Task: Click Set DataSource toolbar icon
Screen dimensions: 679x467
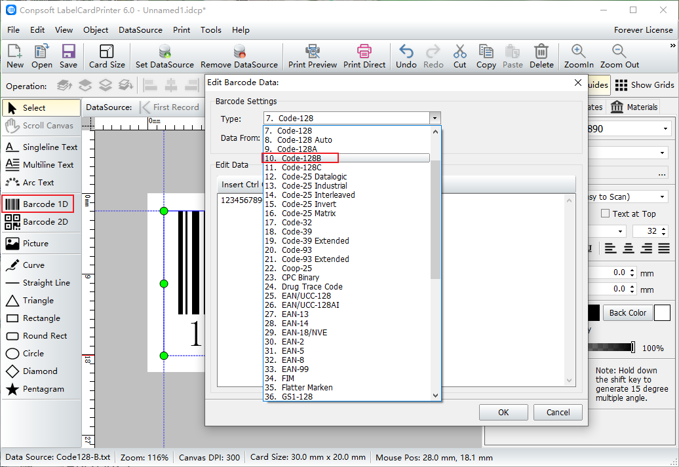Action: coord(165,56)
